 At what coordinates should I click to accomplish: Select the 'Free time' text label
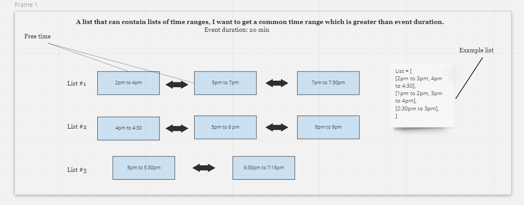coord(38,37)
